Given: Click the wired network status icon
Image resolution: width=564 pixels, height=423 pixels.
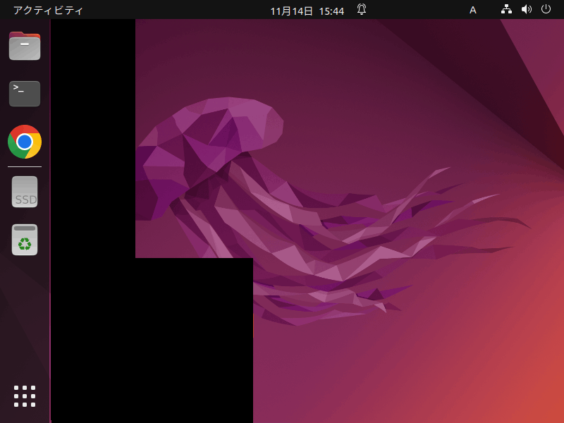Looking at the screenshot, I should pos(506,9).
